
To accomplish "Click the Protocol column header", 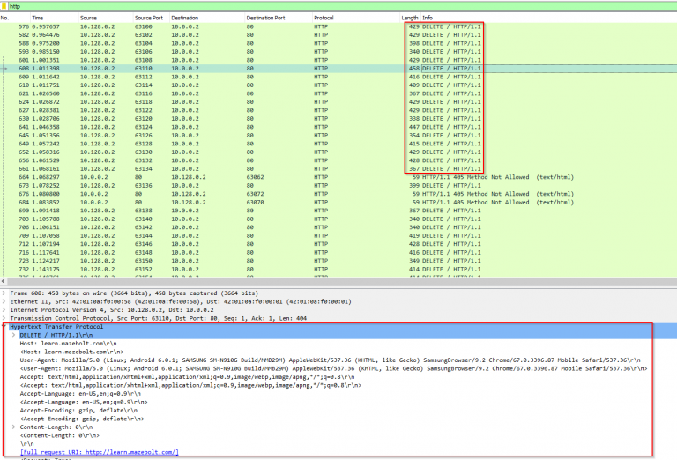I will coord(324,18).
